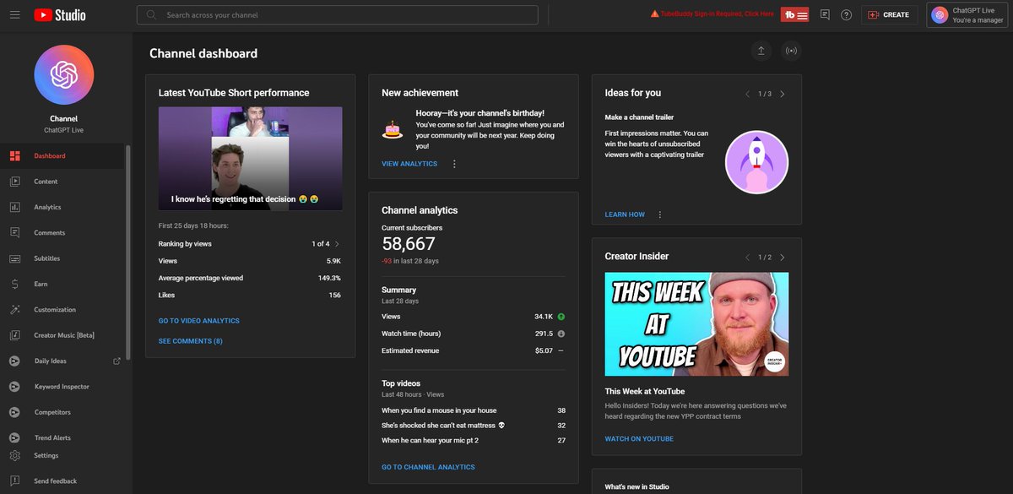
Task: Click the Views 34.1K summary row
Action: click(474, 317)
